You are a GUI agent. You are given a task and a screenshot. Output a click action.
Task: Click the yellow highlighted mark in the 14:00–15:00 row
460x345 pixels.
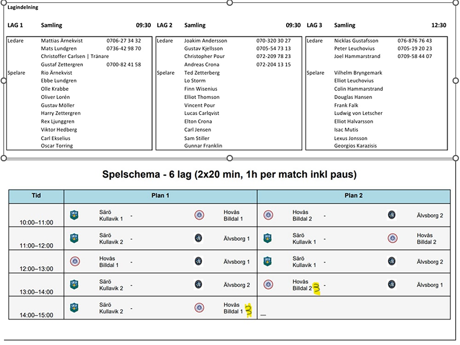[249, 310]
